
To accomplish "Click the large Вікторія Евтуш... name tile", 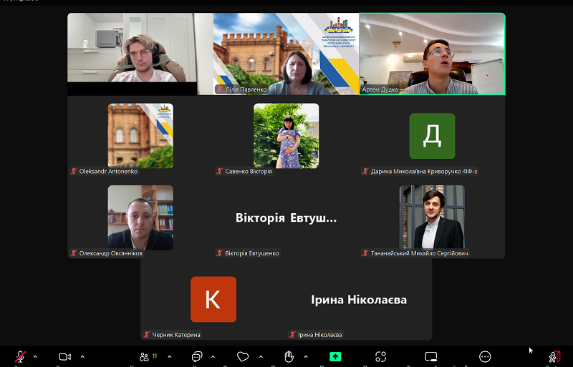I will [x=286, y=218].
